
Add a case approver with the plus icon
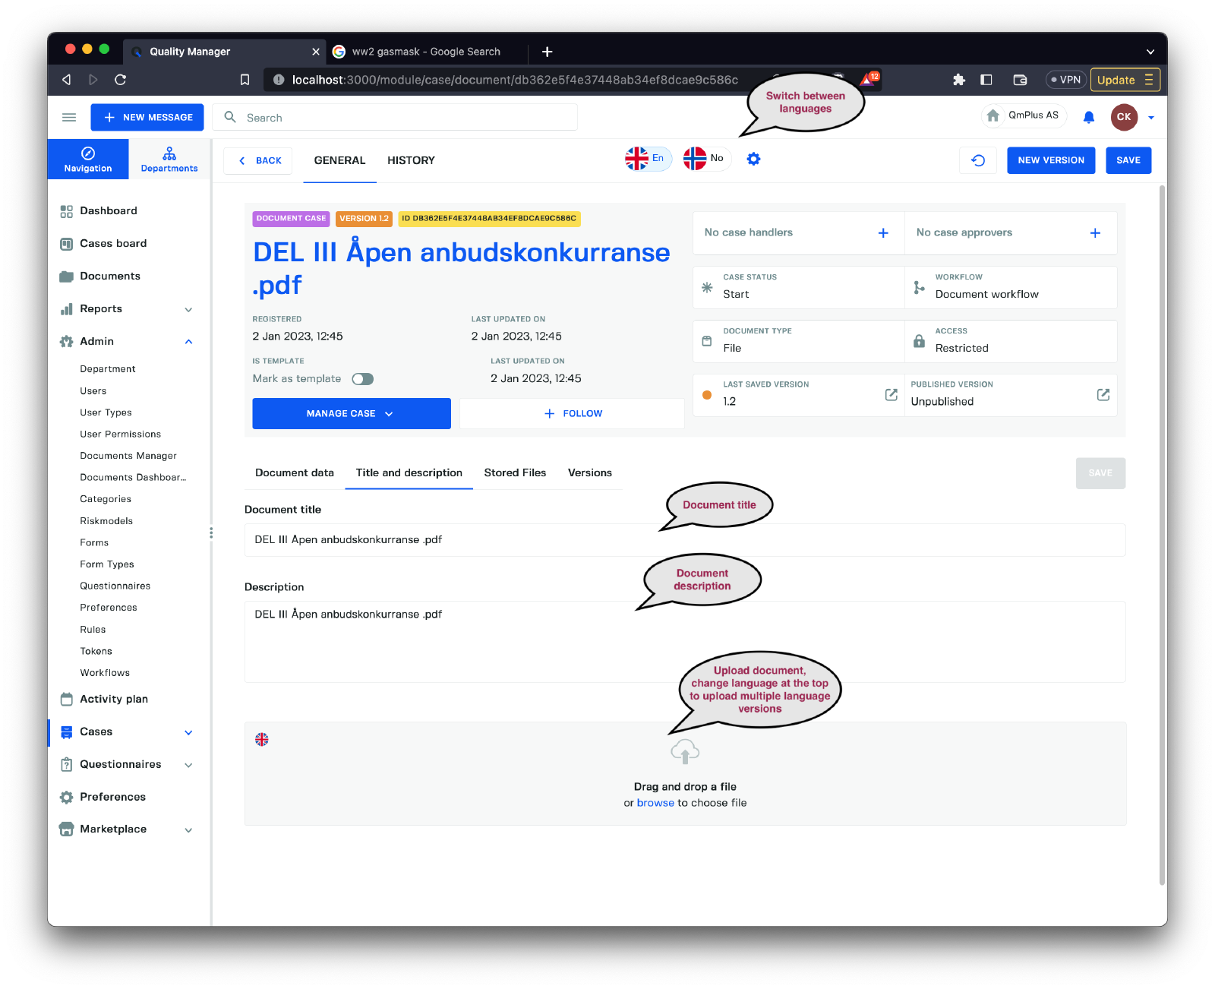(1095, 233)
